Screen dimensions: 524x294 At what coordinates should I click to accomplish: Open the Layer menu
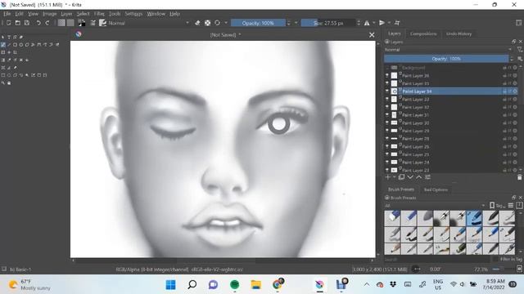(66, 14)
